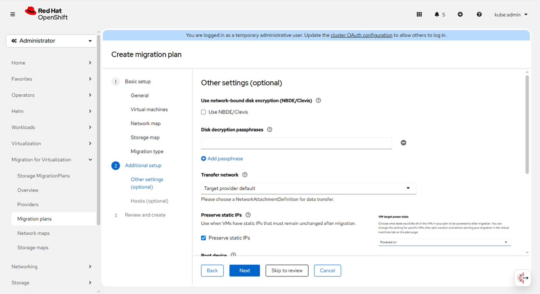This screenshot has width=540, height=294.
Task: Open the Providers sidebar item
Action: [28, 204]
